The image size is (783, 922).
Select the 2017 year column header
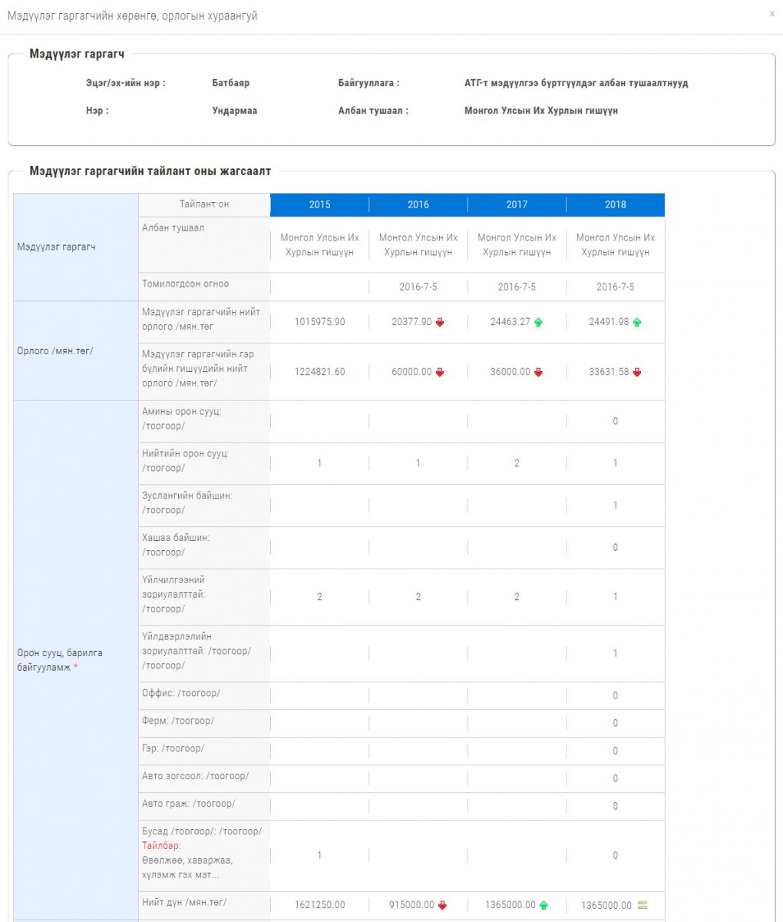[517, 204]
